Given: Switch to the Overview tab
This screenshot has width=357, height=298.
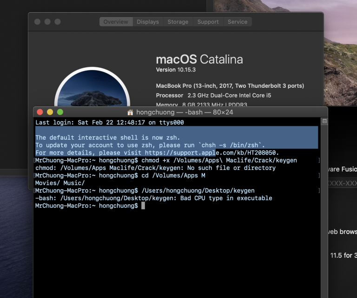Looking at the screenshot, I should coord(116,22).
